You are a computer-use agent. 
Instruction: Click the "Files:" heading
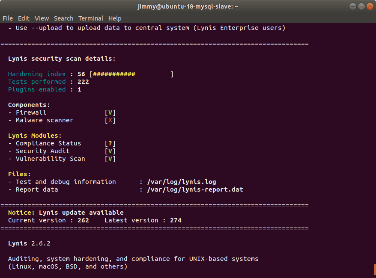tap(19, 174)
